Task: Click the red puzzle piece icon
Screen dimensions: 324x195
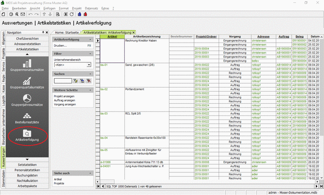Action: 85,14
